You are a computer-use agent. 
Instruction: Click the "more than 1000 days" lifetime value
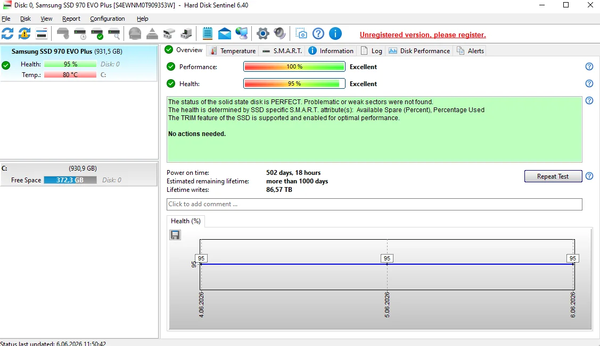[297, 181]
